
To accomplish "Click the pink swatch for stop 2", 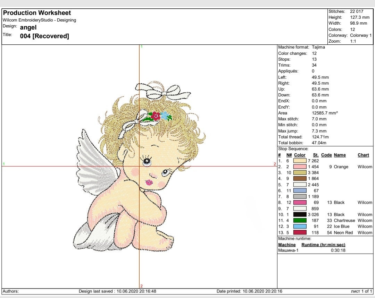I will (299, 167).
